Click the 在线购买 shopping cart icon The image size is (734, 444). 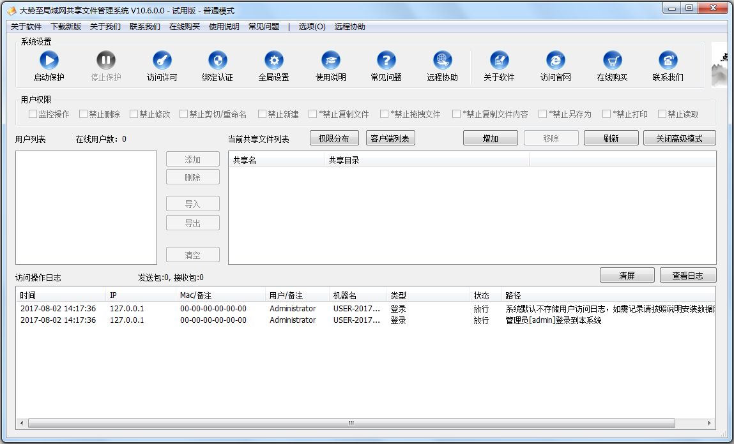coord(611,64)
